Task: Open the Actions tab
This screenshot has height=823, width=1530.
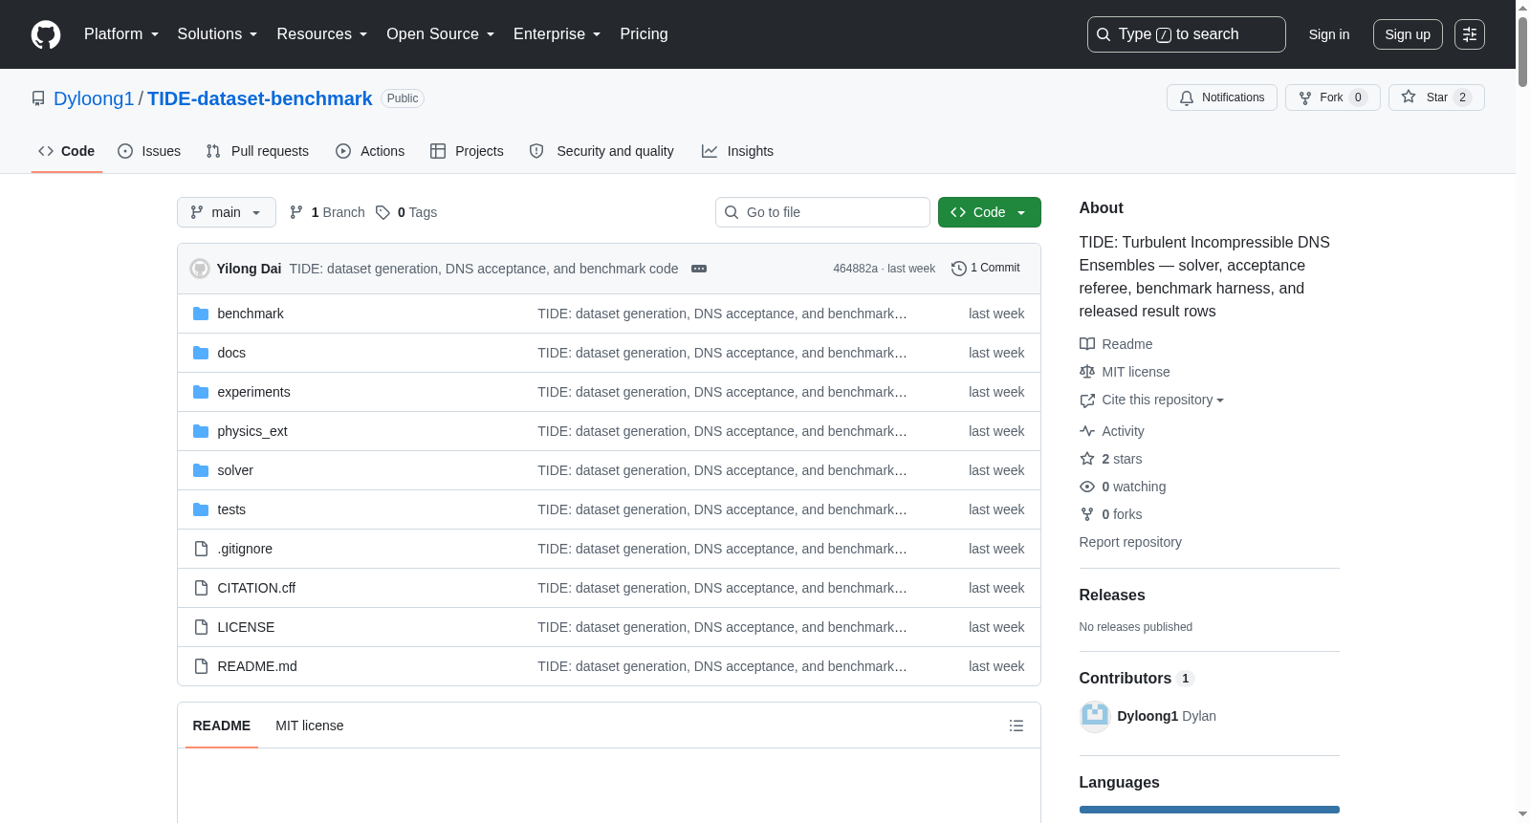Action: 370,151
